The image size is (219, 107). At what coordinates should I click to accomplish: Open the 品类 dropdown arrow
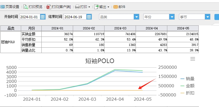tap(136, 17)
